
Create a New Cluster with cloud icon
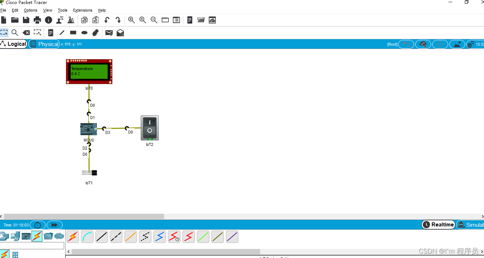423,44
